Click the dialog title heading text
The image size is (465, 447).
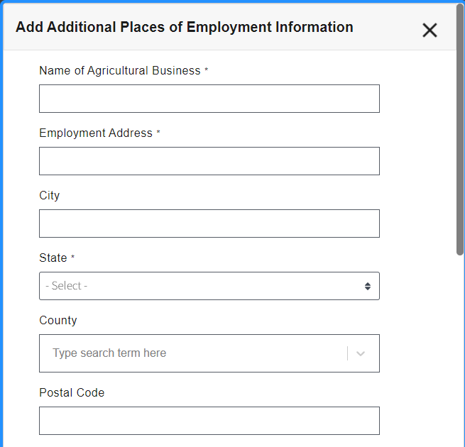click(185, 28)
